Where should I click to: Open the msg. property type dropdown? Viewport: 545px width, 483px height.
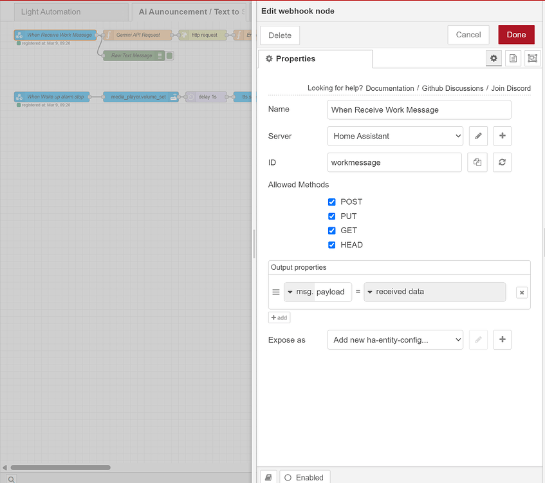pyautogui.click(x=299, y=292)
